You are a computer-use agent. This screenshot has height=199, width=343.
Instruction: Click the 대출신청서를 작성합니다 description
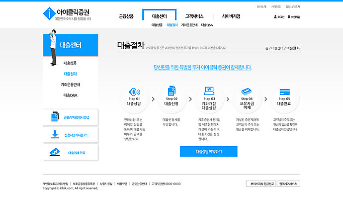point(171,122)
